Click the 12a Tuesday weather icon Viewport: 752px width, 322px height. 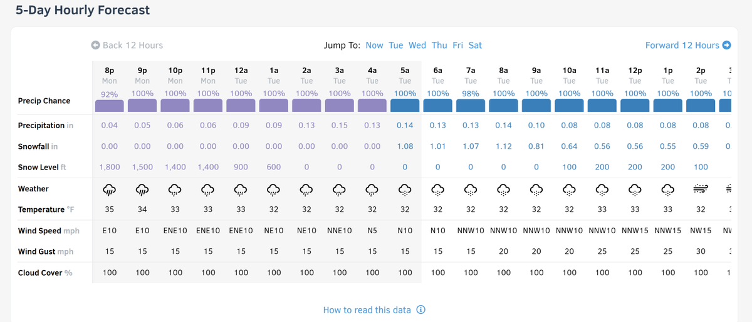pyautogui.click(x=241, y=189)
